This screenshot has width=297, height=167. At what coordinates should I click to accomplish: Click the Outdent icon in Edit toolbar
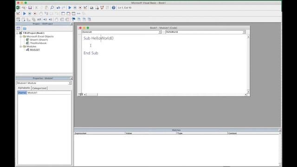click(51, 19)
